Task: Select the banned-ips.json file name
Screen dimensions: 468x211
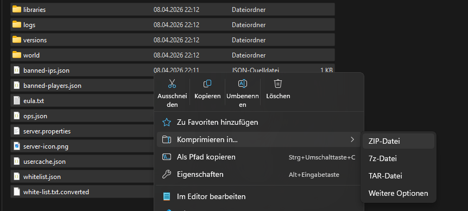Action: coord(46,71)
